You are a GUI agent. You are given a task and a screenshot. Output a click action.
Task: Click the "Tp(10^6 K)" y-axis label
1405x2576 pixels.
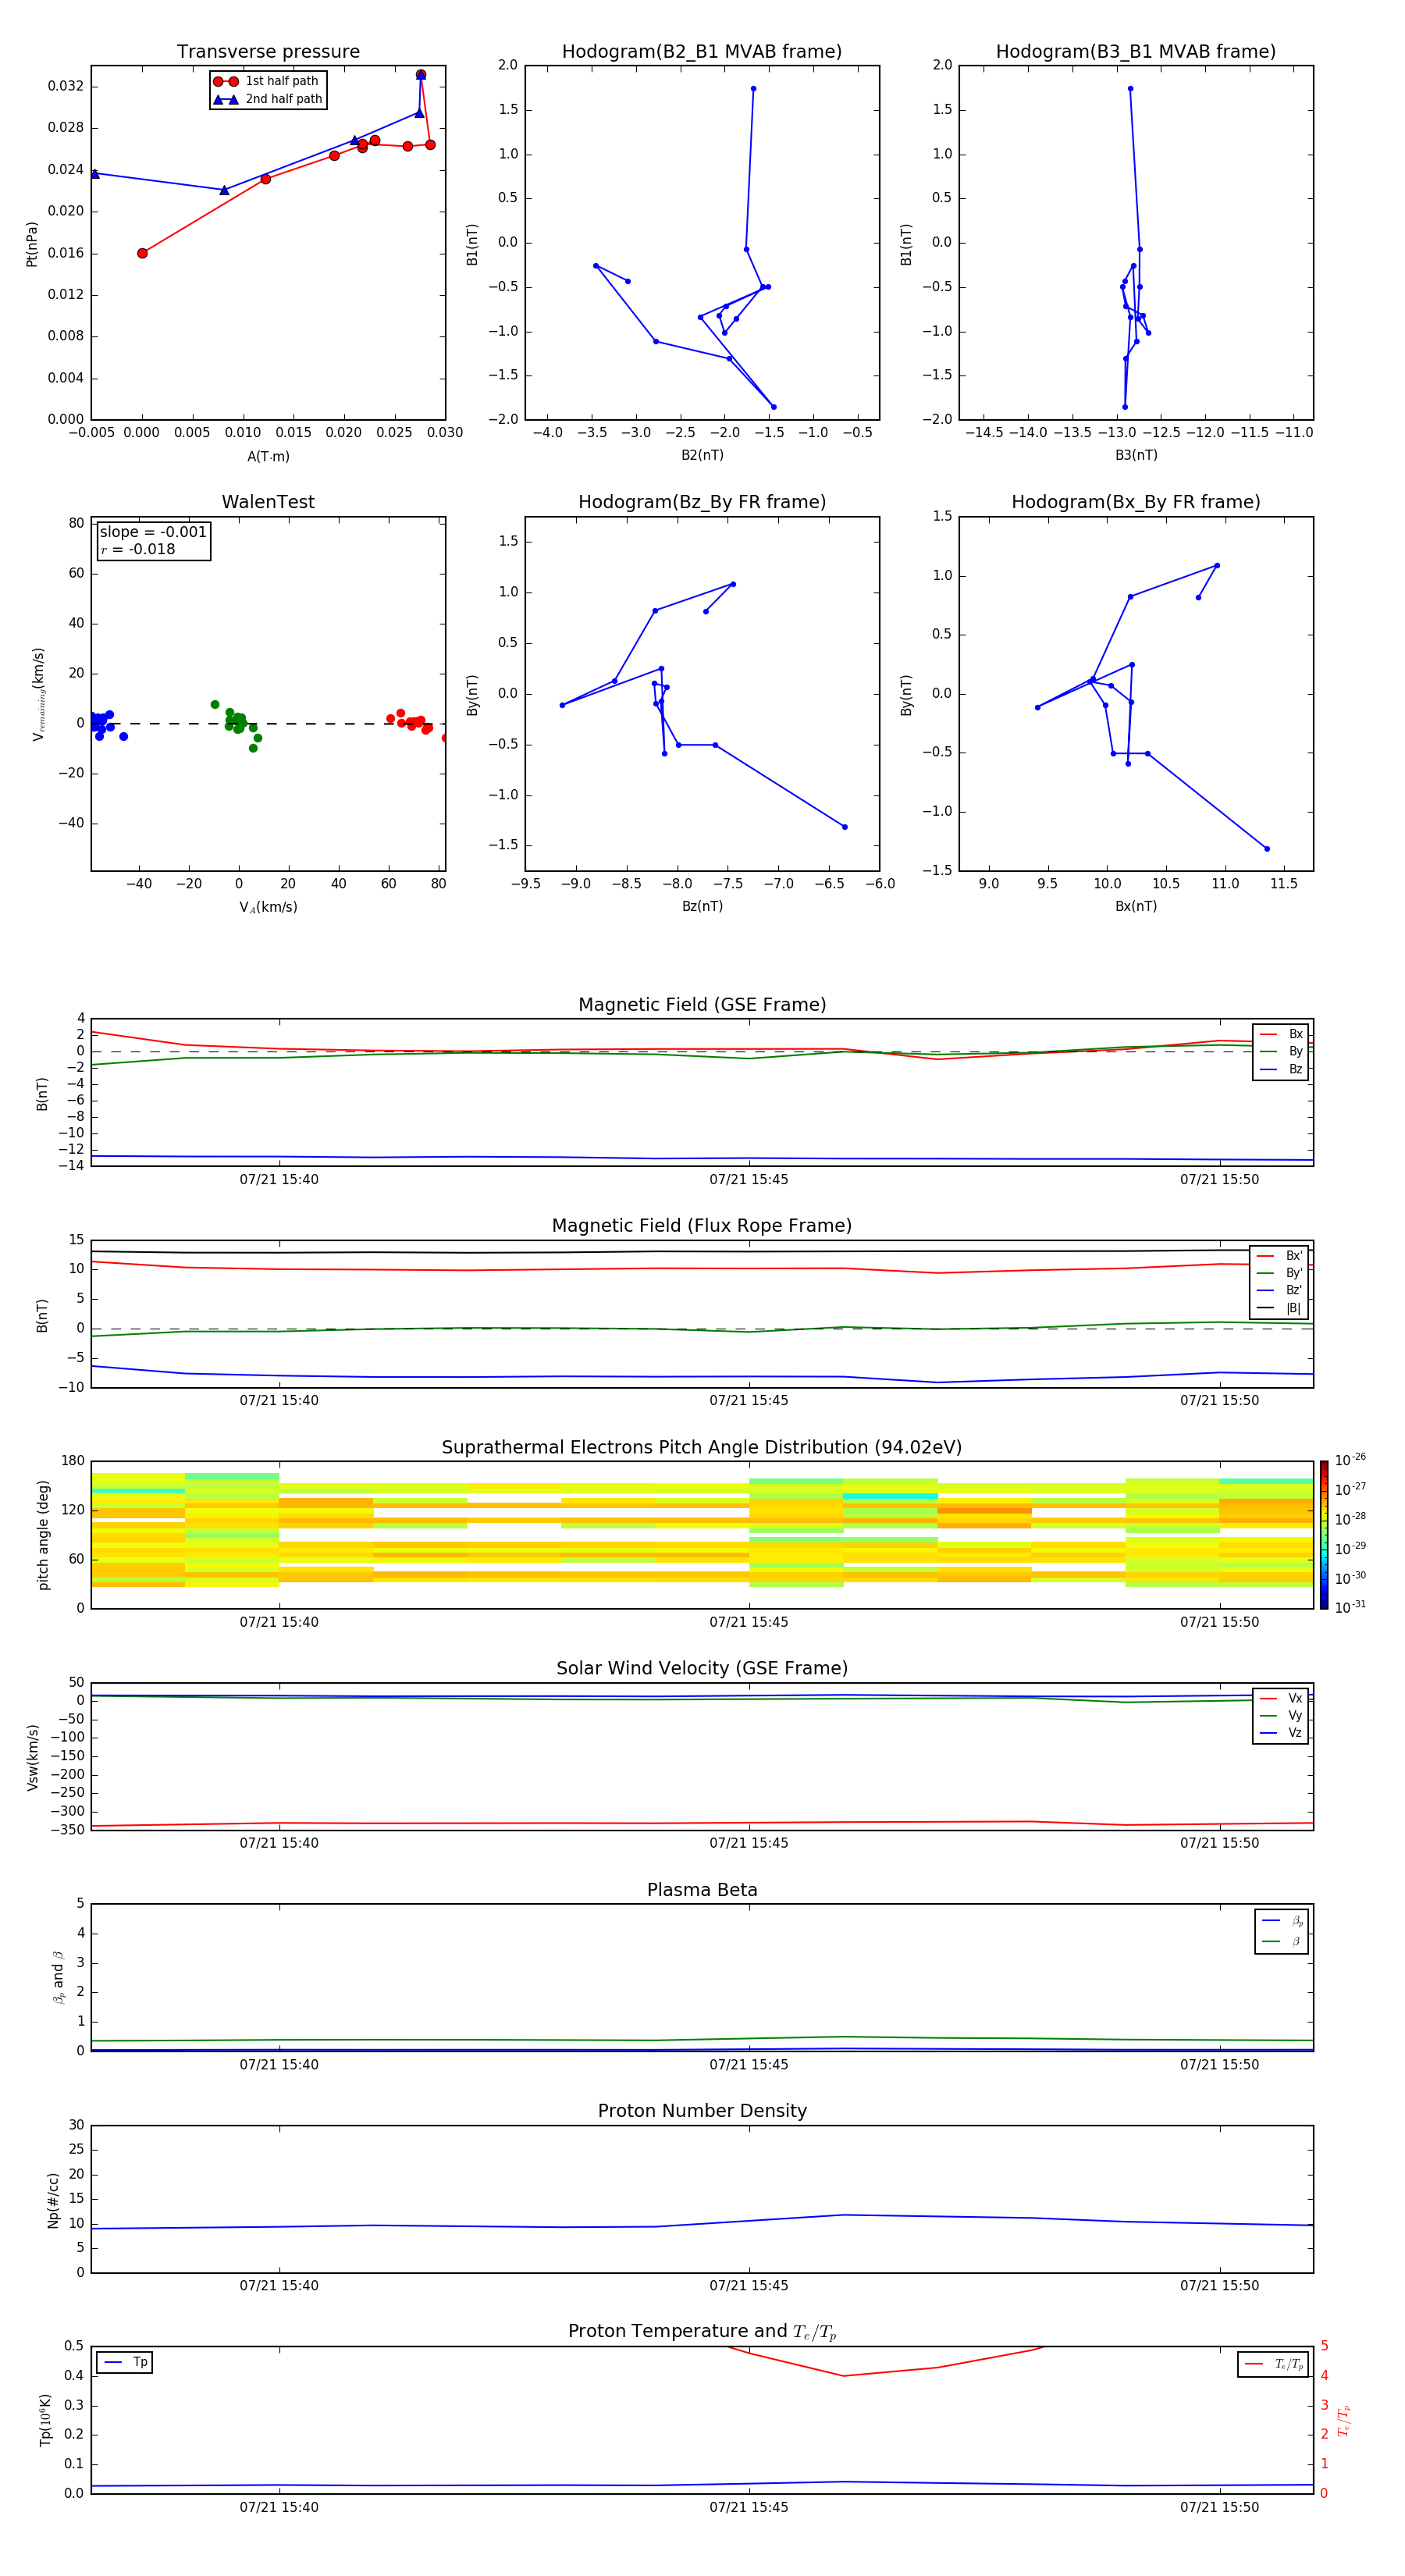click(x=46, y=2421)
